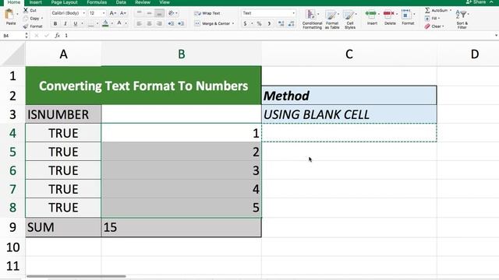Expand the formula bar

(496, 36)
